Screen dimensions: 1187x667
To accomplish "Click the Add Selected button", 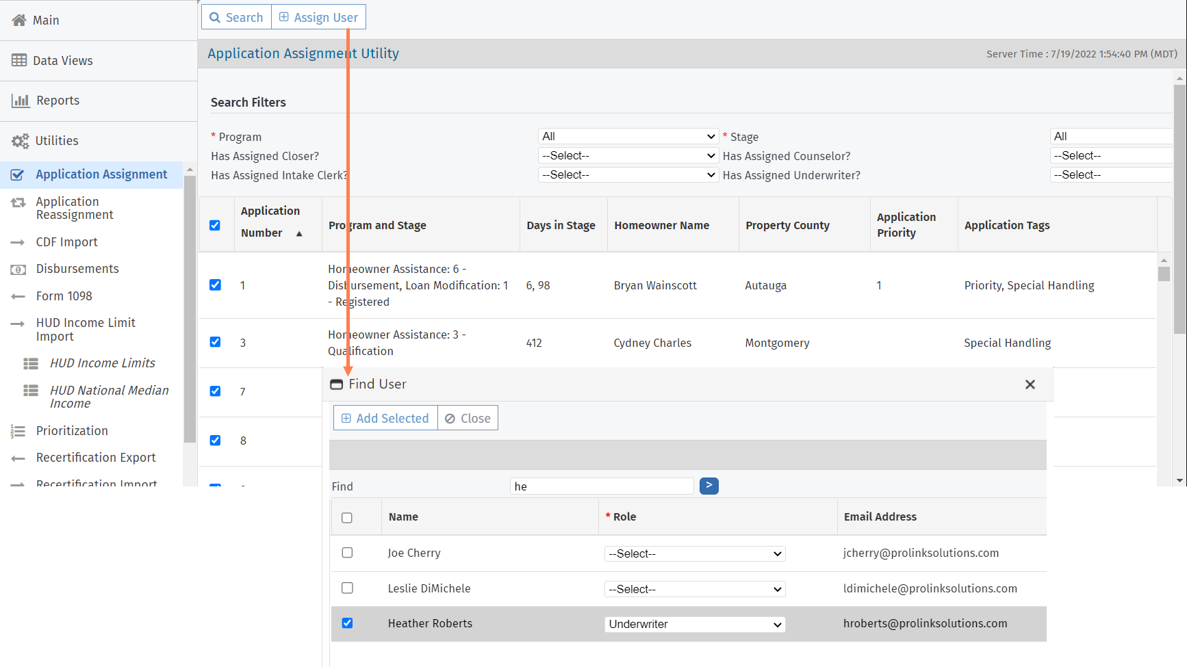I will pyautogui.click(x=385, y=418).
